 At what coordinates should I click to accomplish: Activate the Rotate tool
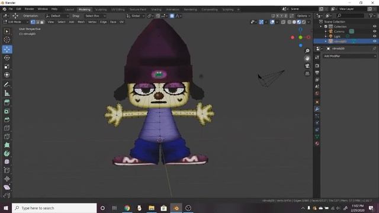(x=7, y=58)
